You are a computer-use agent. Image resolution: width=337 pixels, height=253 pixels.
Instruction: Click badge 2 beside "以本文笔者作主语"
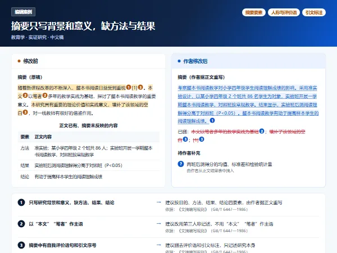pyautogui.click(x=21, y=224)
